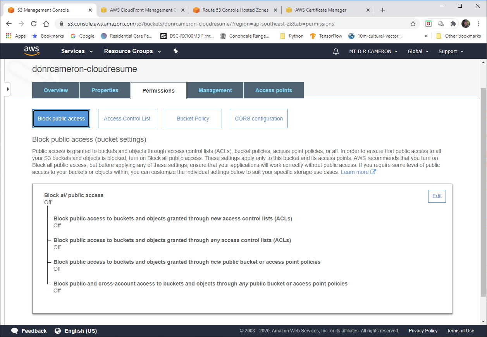Screen dimensions: 487x337
Task: Open the Conondale Range bookmark
Action: [245, 36]
